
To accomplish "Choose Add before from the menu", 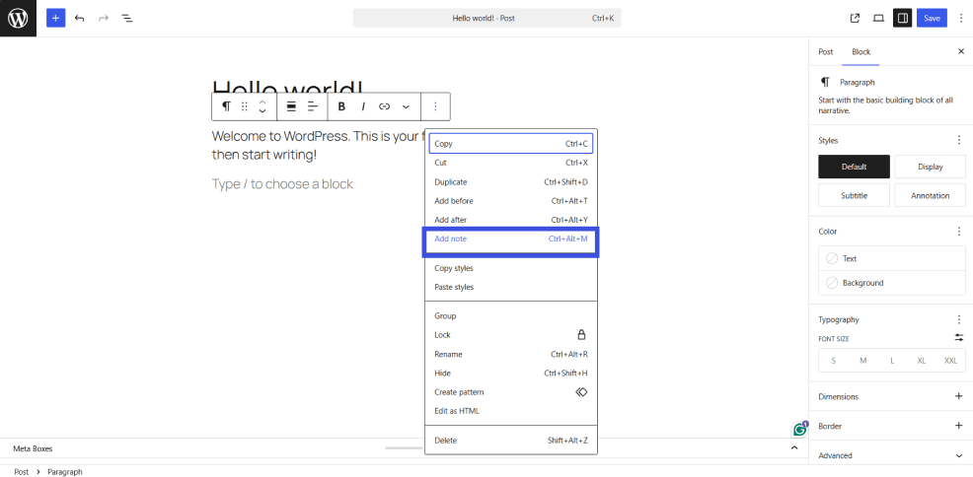I will [x=511, y=201].
